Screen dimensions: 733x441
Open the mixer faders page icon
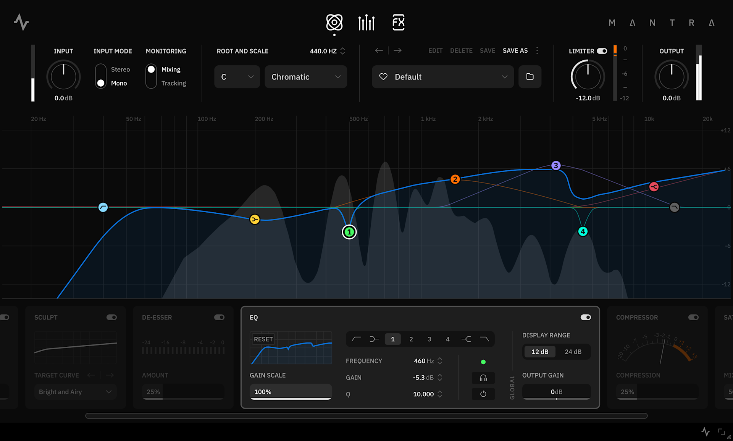coord(366,23)
